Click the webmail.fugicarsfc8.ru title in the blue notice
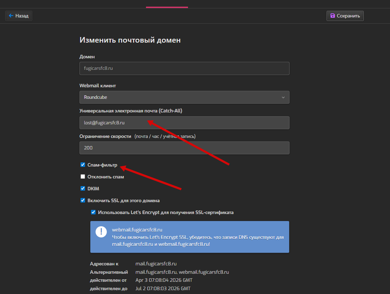 [137, 230]
